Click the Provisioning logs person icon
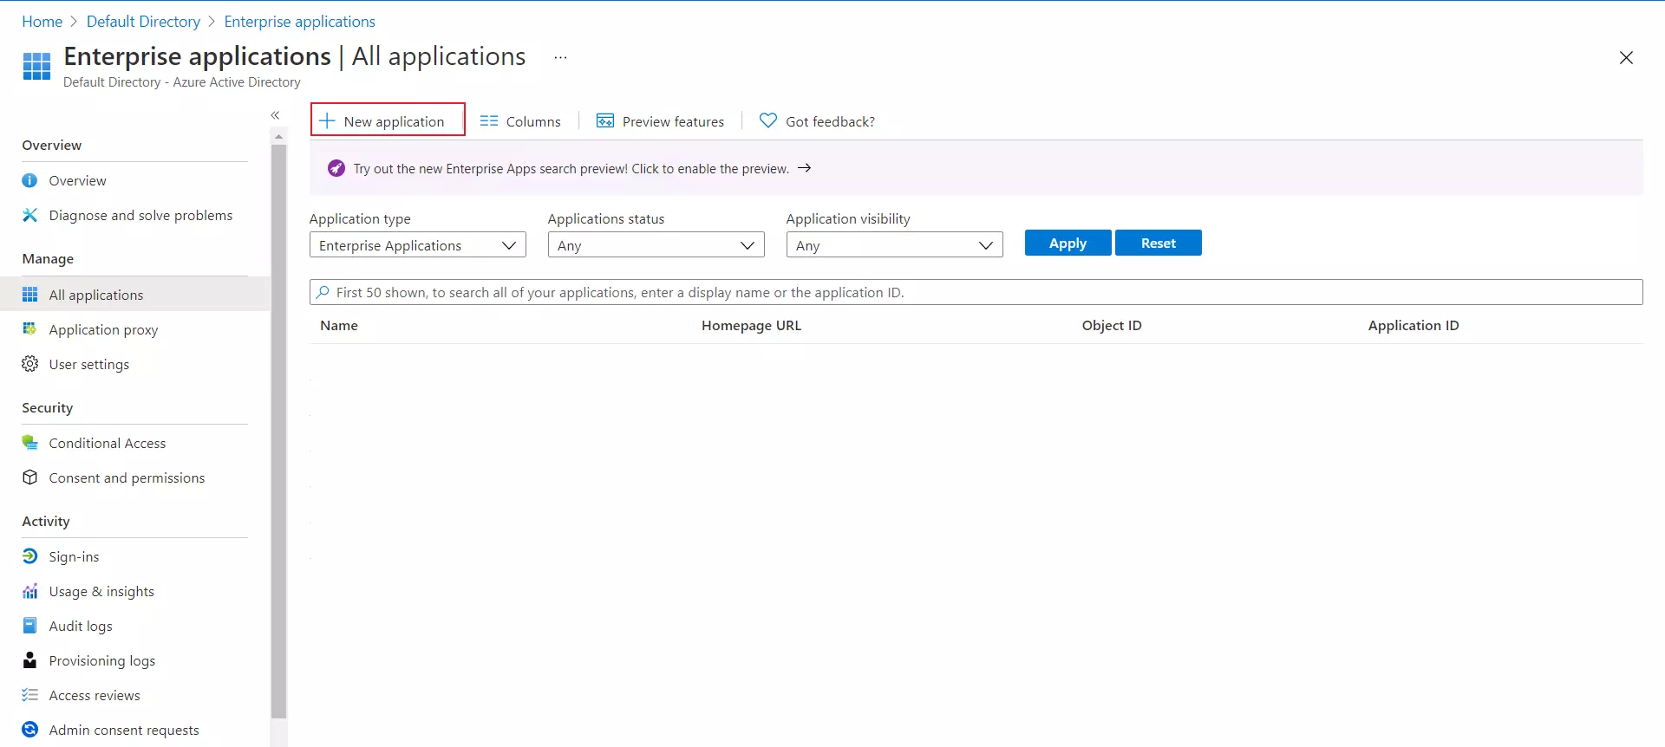Viewport: 1665px width, 747px height. [29, 660]
